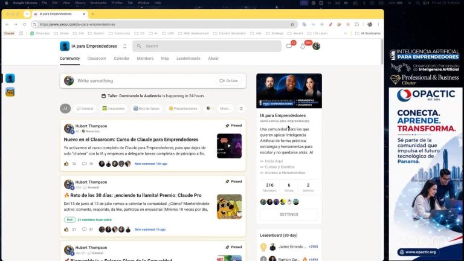Screen dimensions: 464x261
Task: Open the dog meme thumbnail on Reto post
Action: point(229,207)
